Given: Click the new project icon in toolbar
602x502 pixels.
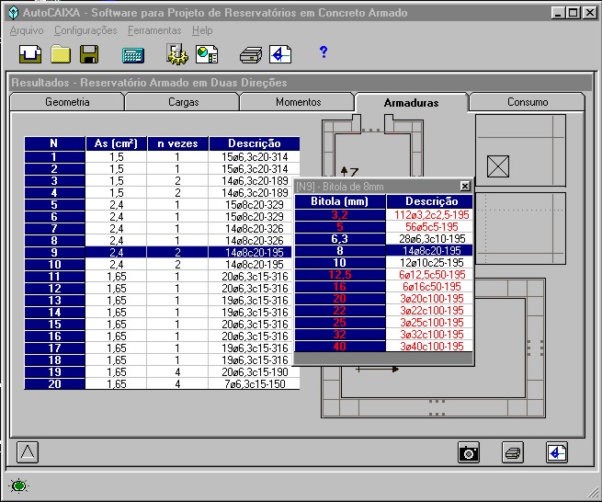Looking at the screenshot, I should [30, 54].
